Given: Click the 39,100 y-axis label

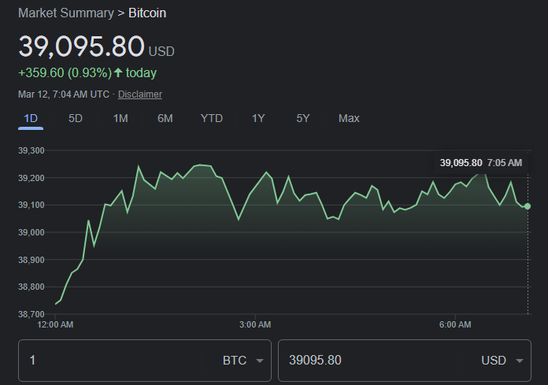Looking at the screenshot, I should coord(31,205).
